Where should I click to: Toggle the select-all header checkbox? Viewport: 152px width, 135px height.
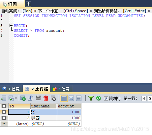tap(4, 106)
